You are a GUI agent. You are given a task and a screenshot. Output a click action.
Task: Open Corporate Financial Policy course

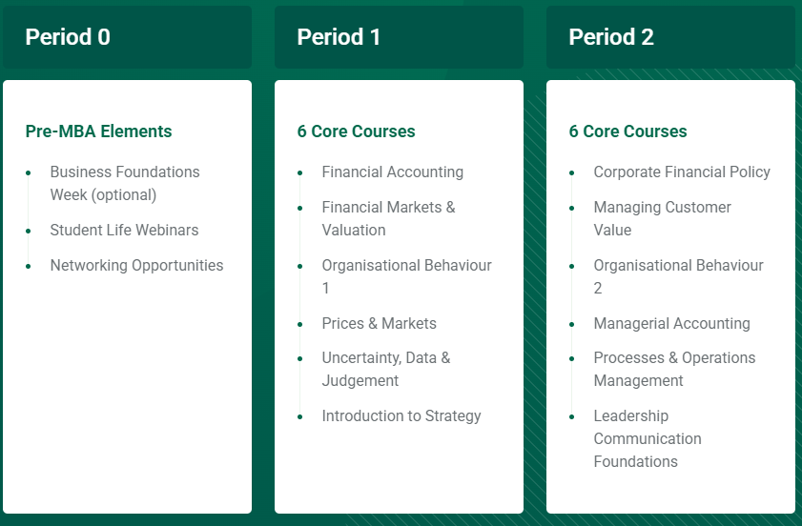pyautogui.click(x=682, y=172)
